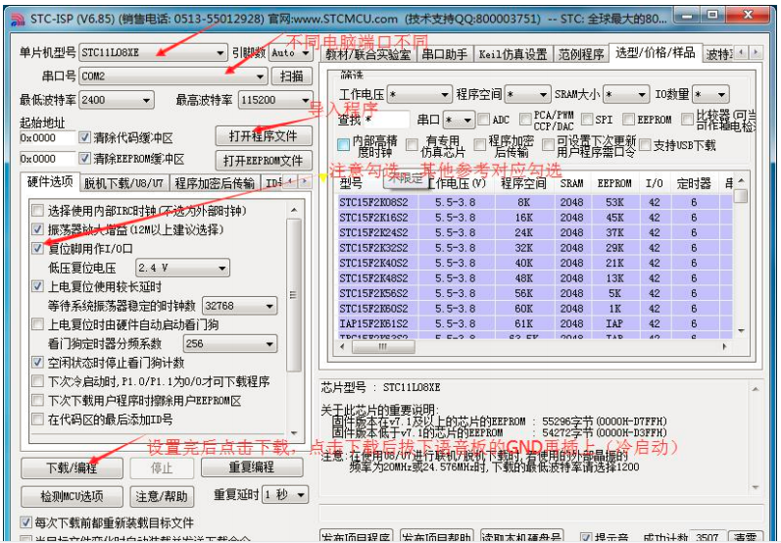781x543 pixels.
Task: Open the Keil仿真设置 tab
Action: [x=513, y=54]
